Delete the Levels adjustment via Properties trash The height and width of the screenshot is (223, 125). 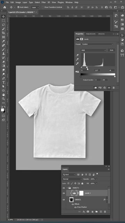point(114,88)
